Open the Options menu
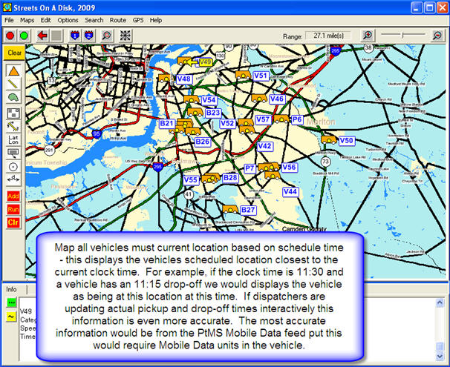Screen dimensions: 450x367 coord(68,20)
